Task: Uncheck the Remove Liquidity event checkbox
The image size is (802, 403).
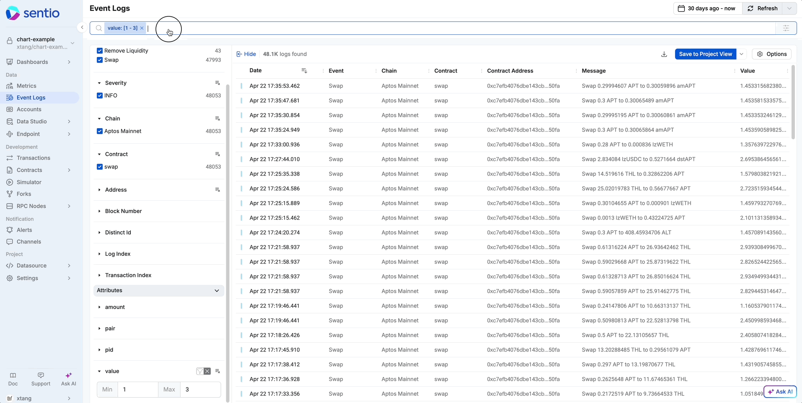Action: point(100,51)
